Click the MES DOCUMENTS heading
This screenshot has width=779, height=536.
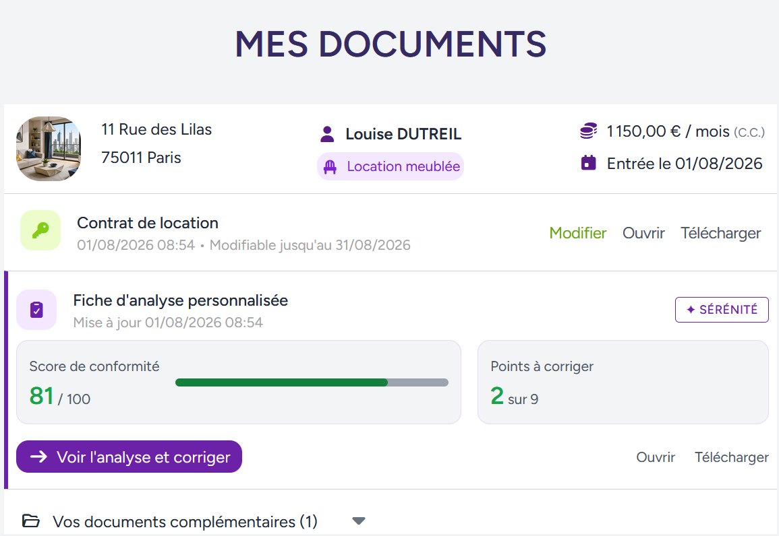click(391, 44)
